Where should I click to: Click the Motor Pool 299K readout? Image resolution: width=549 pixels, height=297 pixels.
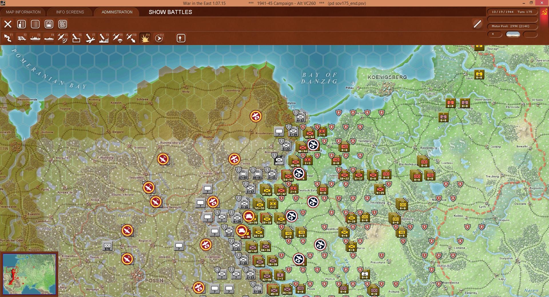(x=512, y=26)
